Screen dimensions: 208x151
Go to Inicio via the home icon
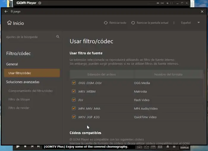9,23
